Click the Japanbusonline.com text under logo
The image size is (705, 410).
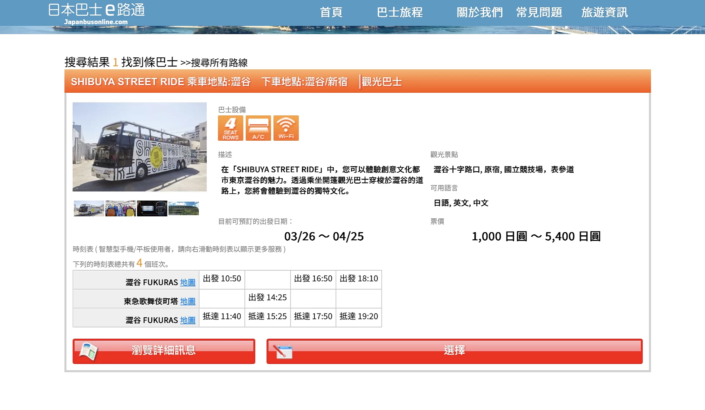96,22
